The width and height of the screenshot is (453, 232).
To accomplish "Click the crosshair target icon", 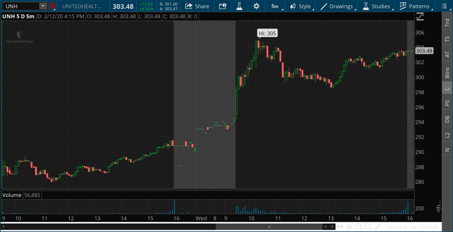I will tap(349, 227).
